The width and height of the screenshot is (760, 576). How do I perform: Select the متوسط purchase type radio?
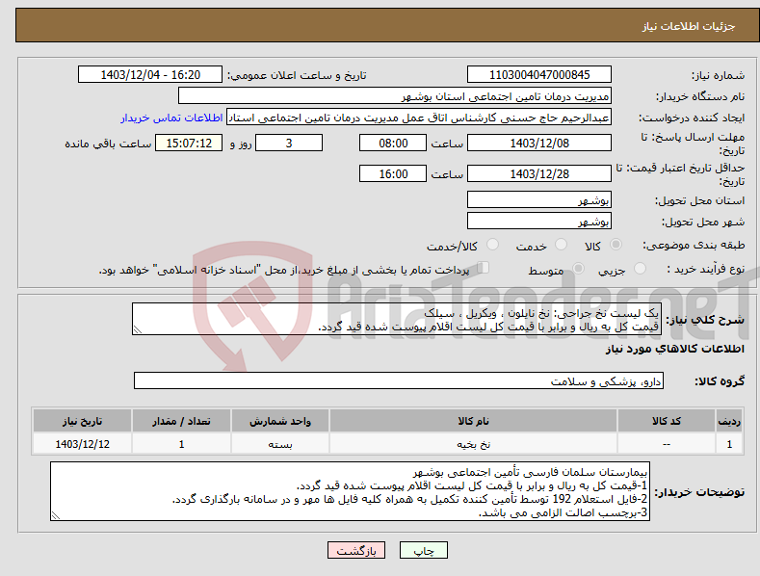(578, 269)
